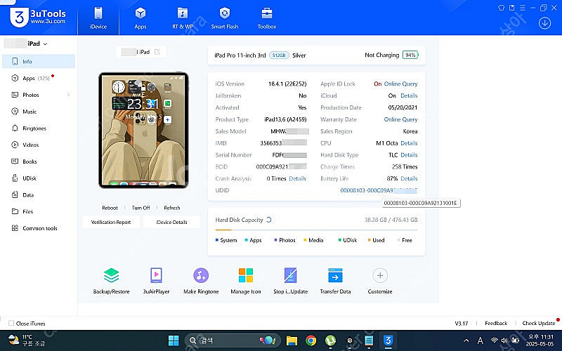Open Battery Life Details link
Viewport: 562px width, 351px height.
409,178
